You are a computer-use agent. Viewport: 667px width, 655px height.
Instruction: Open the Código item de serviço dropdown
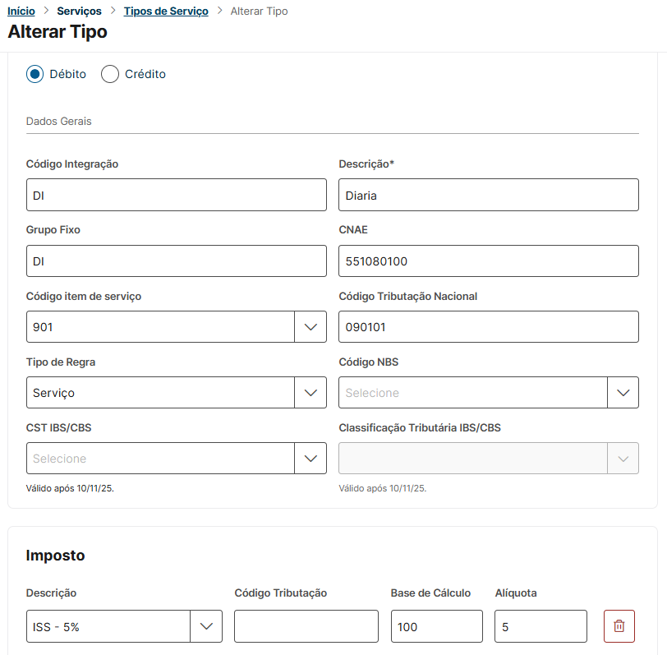[x=310, y=327]
